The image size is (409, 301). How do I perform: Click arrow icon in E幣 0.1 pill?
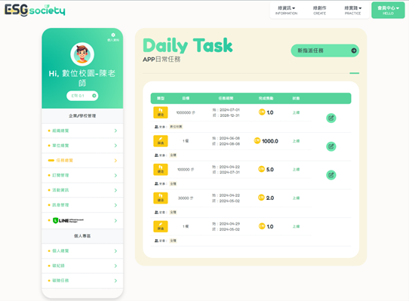94,96
